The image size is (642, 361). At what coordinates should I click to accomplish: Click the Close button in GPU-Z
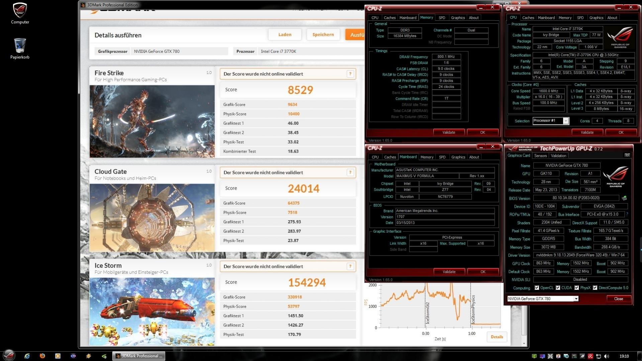click(618, 299)
